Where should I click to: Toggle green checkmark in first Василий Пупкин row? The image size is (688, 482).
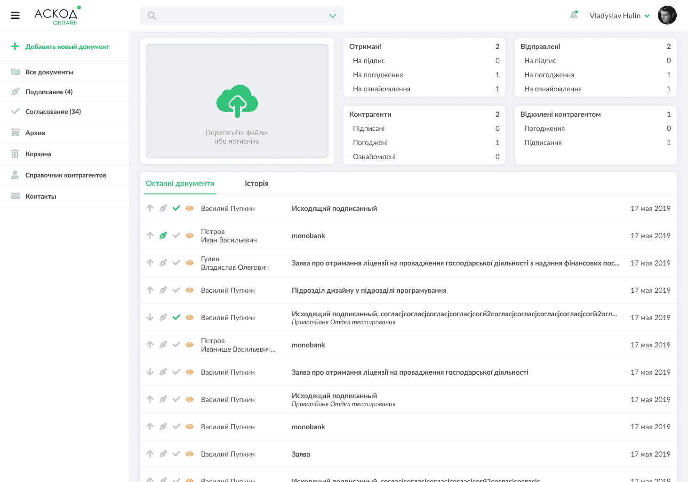176,208
